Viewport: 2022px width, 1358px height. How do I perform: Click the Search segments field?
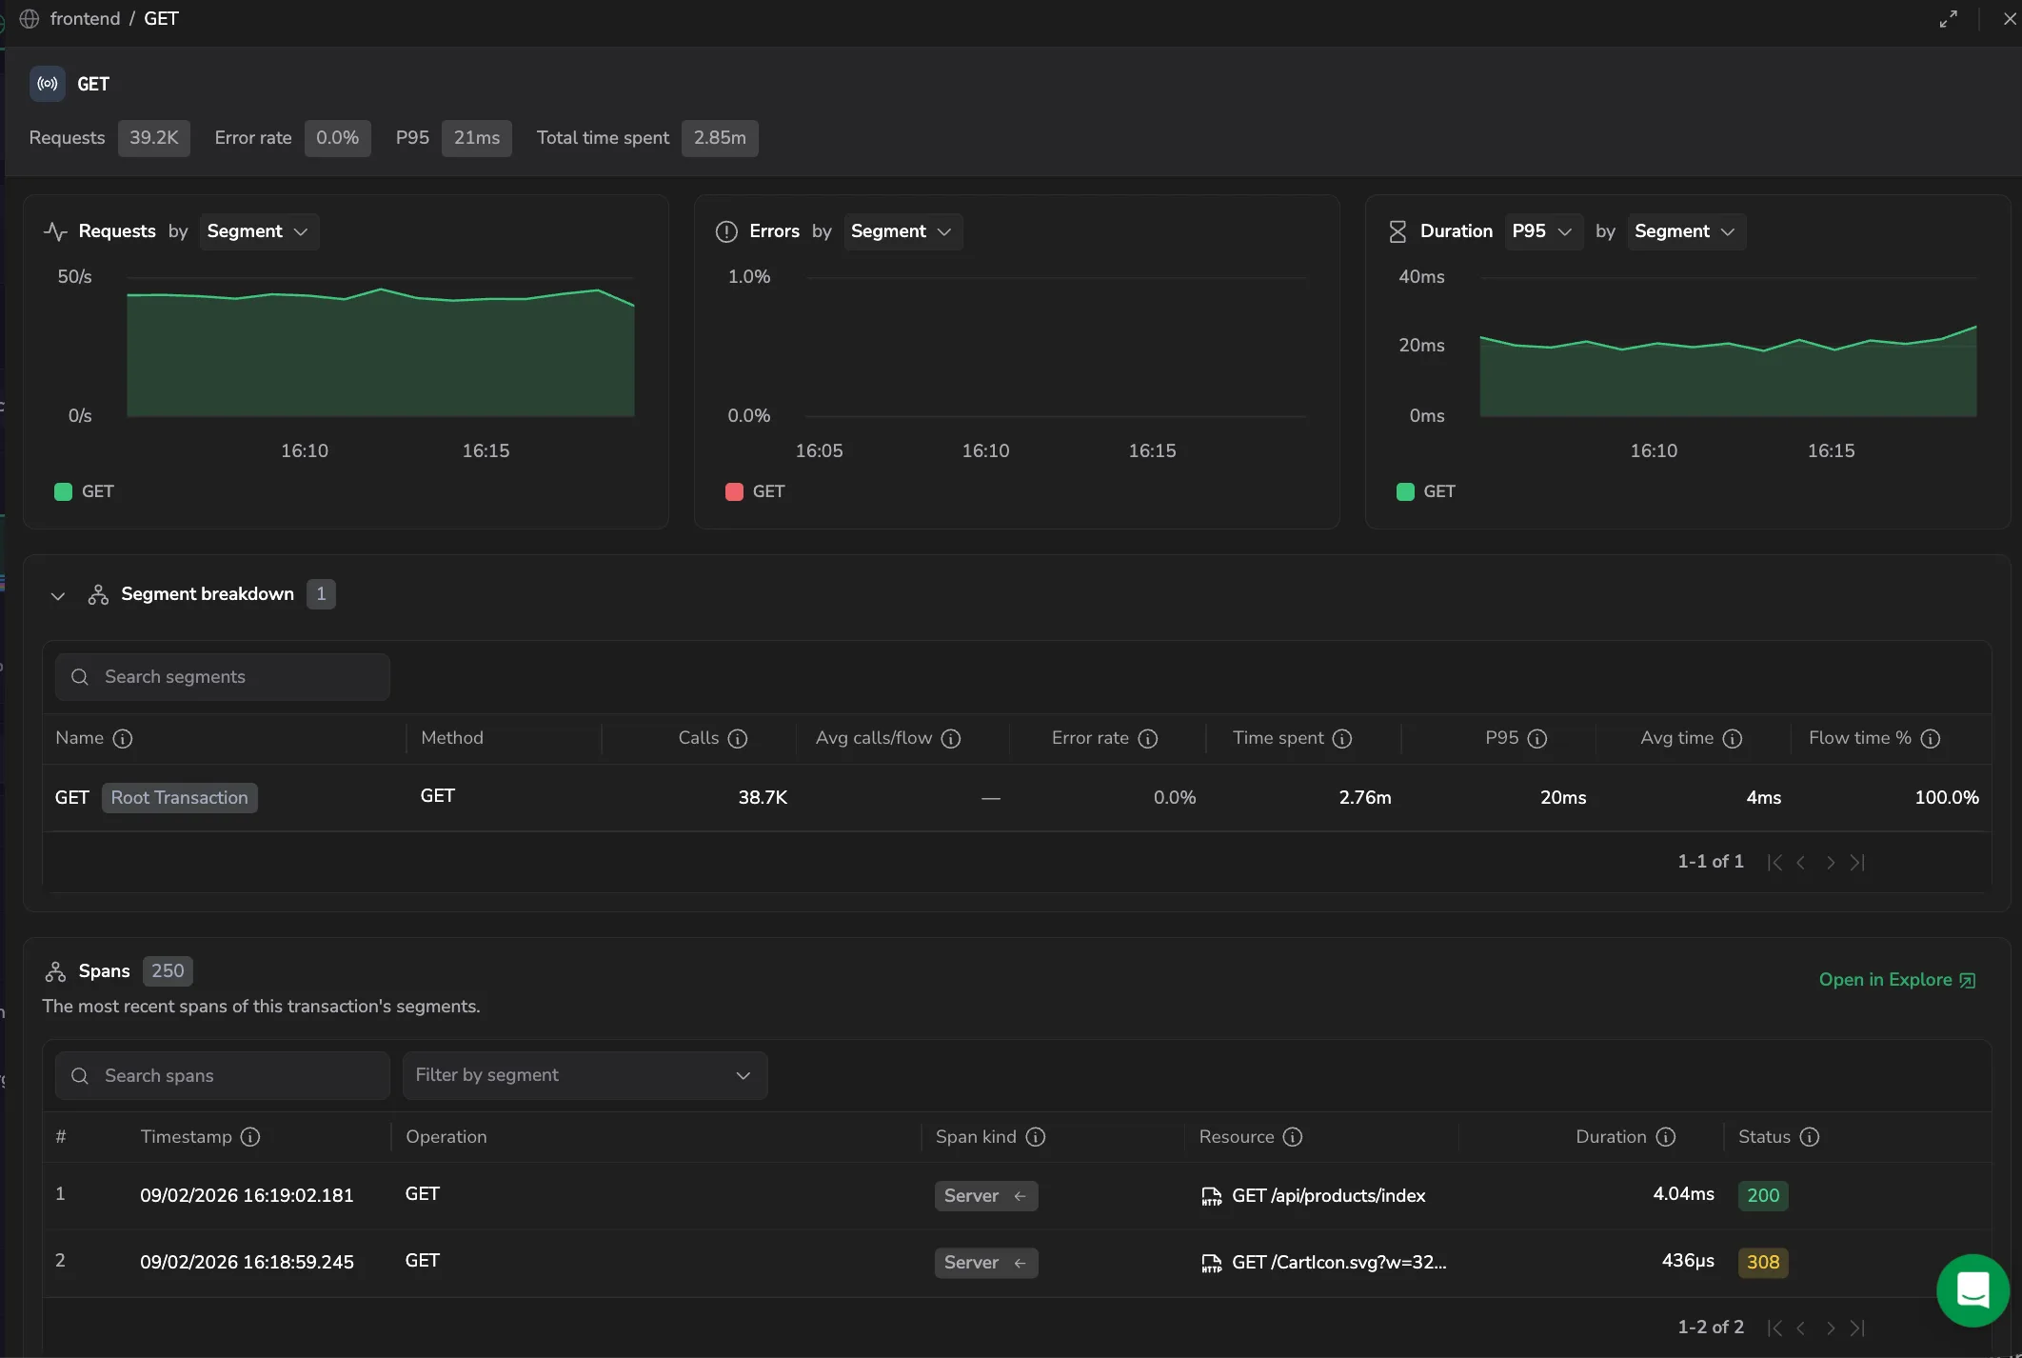(223, 677)
